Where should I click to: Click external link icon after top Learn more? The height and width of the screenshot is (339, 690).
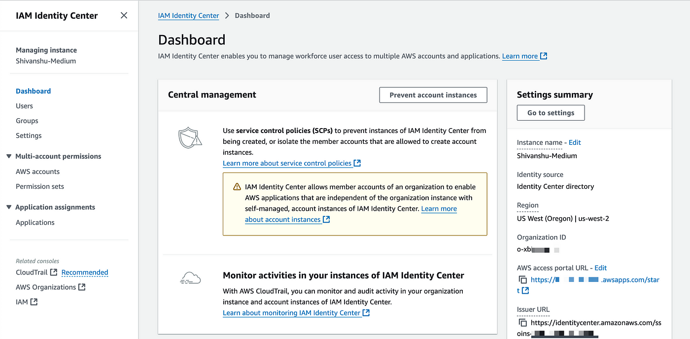point(544,56)
